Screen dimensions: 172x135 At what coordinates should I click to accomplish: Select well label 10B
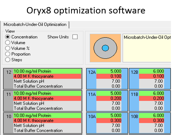click(135, 117)
